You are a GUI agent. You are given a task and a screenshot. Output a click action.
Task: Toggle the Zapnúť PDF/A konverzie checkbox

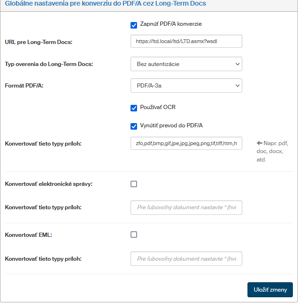(x=134, y=25)
